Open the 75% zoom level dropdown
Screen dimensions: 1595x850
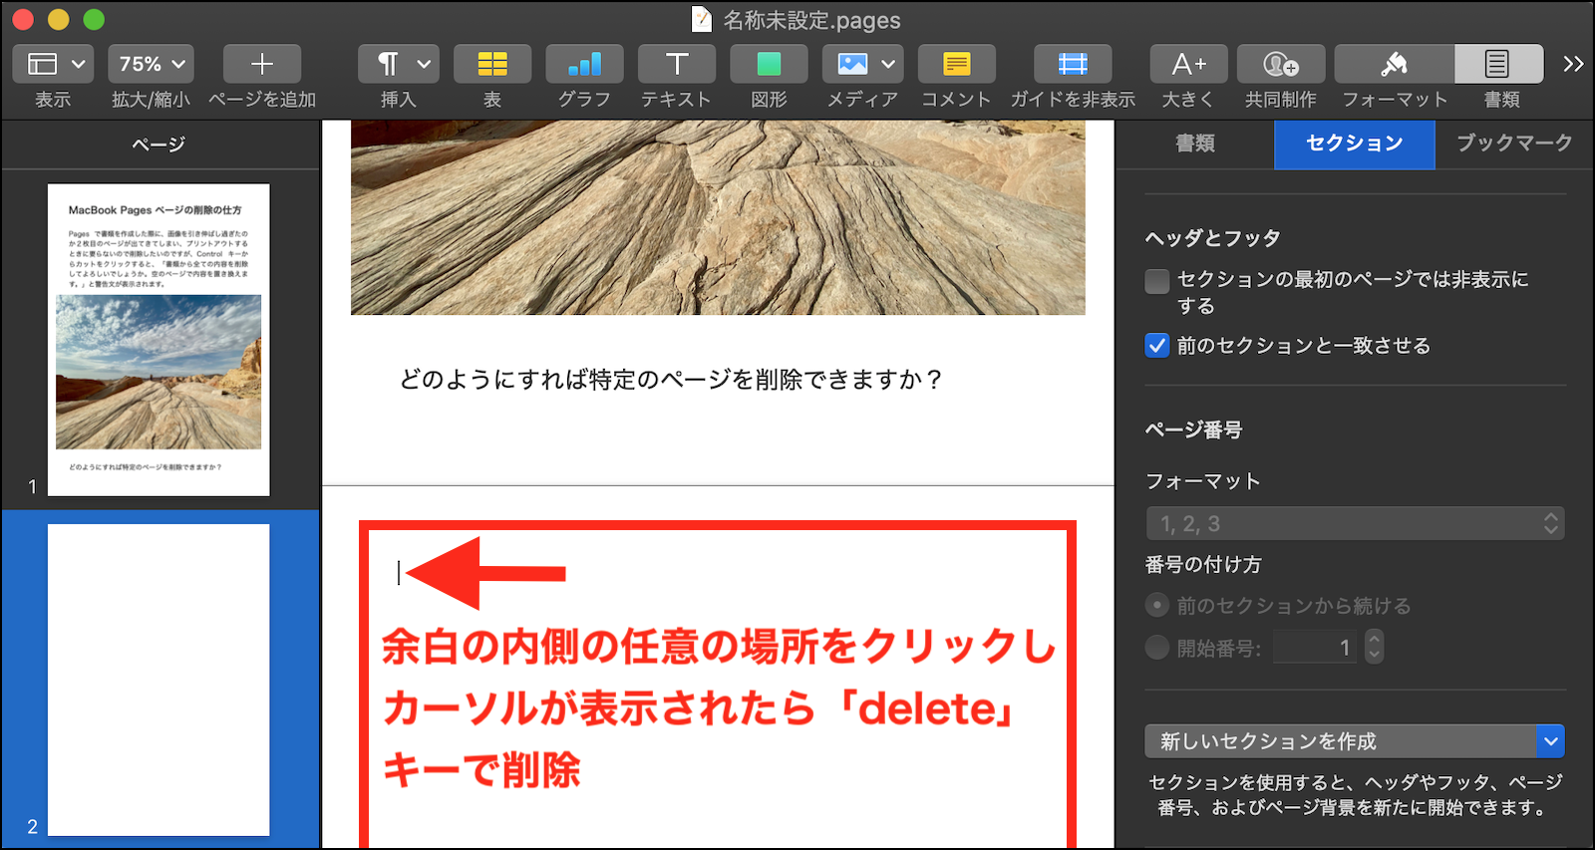coord(151,64)
